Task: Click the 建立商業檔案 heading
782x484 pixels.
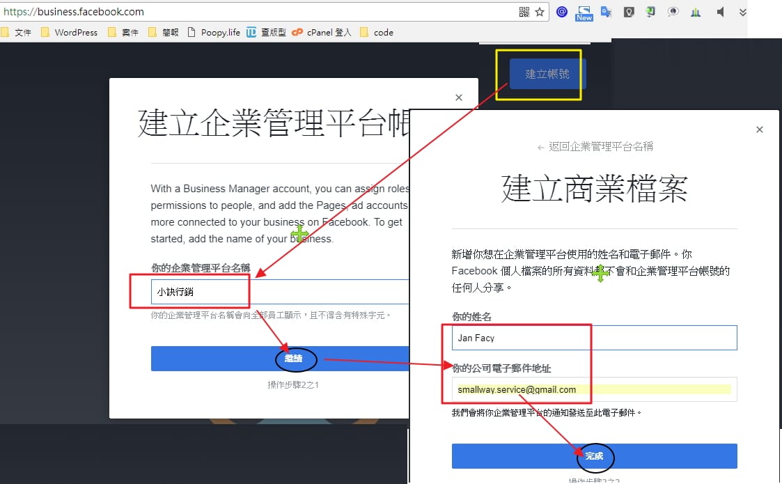Action: 595,189
